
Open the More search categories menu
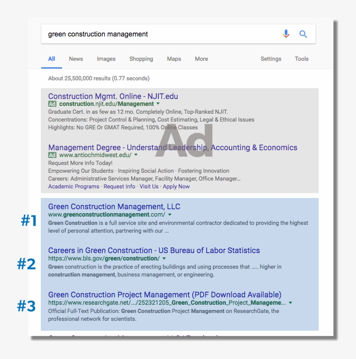[x=201, y=59]
